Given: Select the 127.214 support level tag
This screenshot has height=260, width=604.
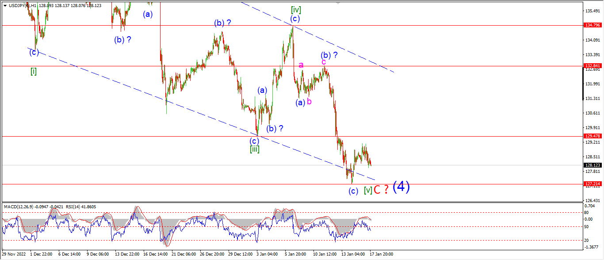Looking at the screenshot, I should 592,184.
